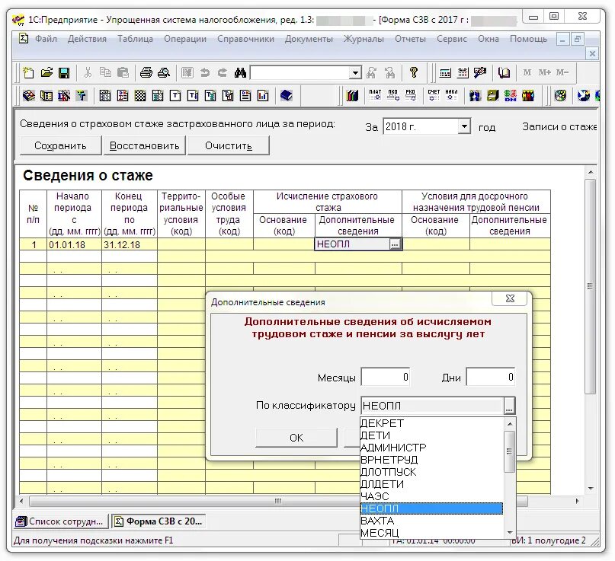
Task: Open the calculator icon
Action: coord(445,73)
